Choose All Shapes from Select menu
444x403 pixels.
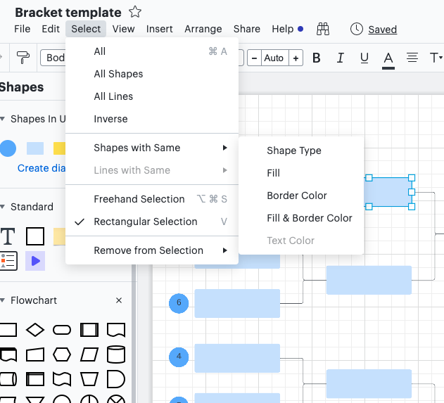pyautogui.click(x=118, y=74)
